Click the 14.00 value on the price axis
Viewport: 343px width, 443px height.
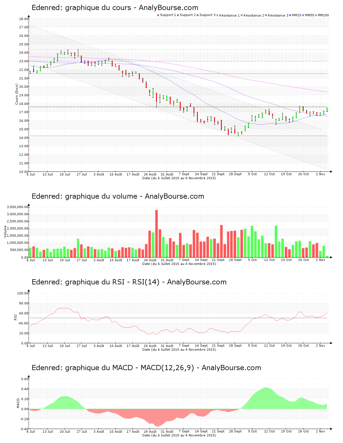tap(24, 138)
